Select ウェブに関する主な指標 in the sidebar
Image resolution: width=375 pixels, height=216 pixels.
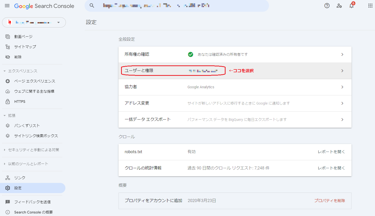(35, 91)
